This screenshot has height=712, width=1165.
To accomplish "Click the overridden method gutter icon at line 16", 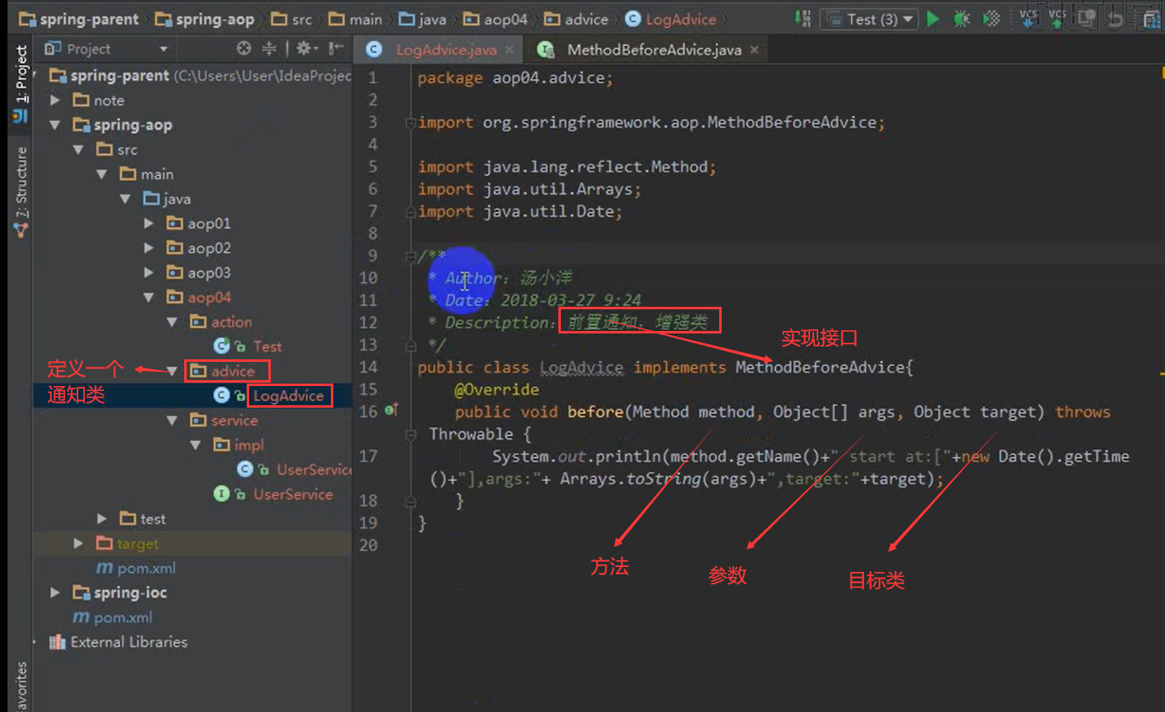I will (391, 411).
